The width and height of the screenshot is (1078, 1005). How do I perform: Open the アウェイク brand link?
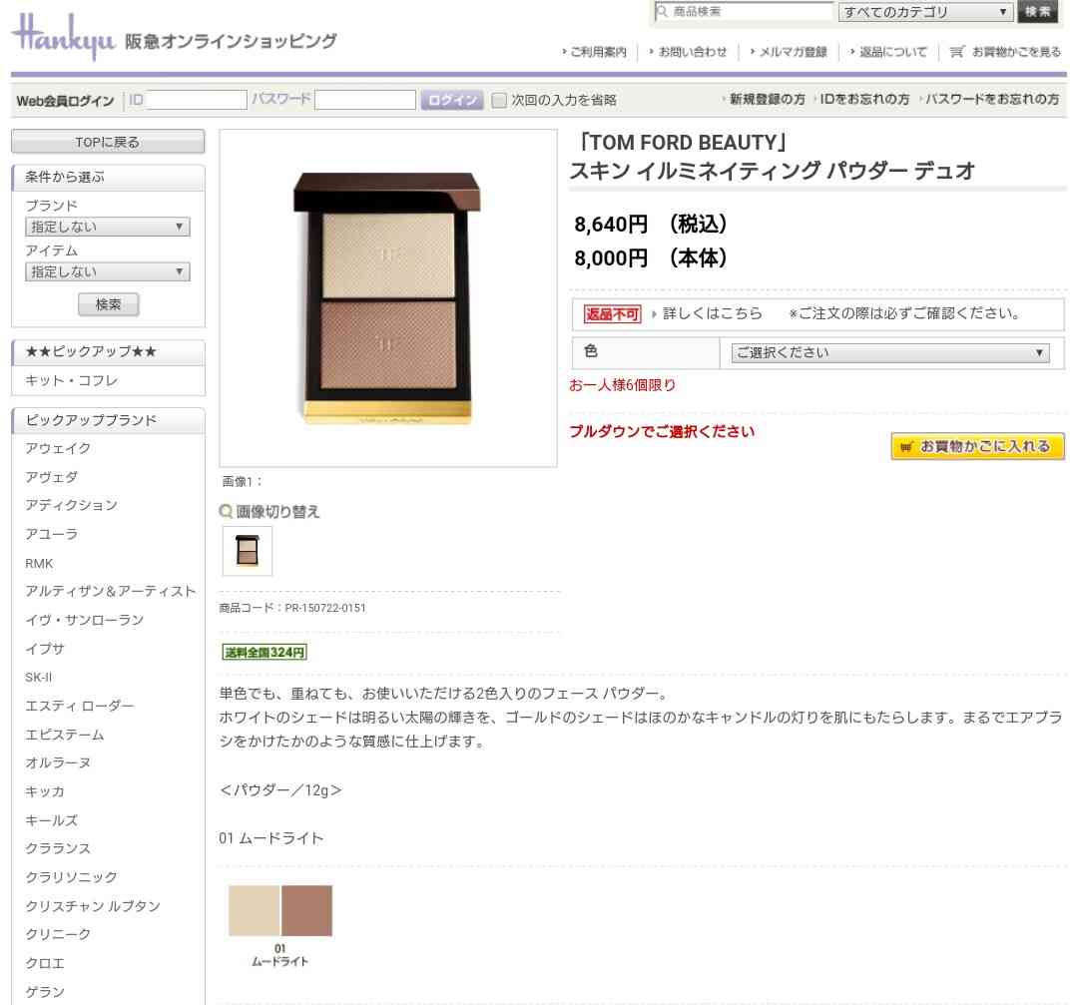[58, 448]
